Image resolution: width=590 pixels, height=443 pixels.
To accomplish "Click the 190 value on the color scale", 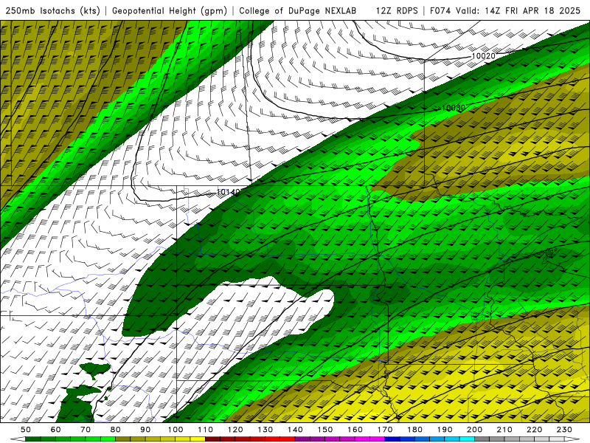I will (445, 430).
